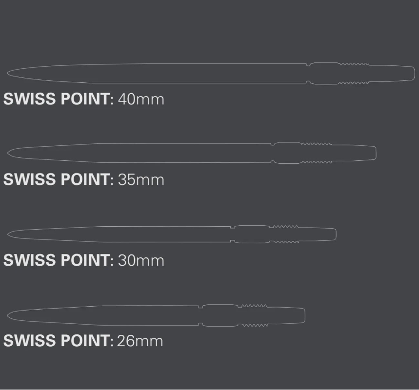Click the threaded section of the 30mm point
Viewport: 419px width, 390px height.
pyautogui.click(x=284, y=234)
